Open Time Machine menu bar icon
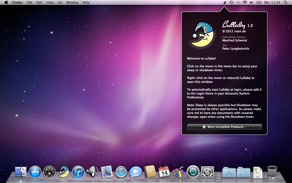Screen dimensions: 292x183 click(x=231, y=2)
